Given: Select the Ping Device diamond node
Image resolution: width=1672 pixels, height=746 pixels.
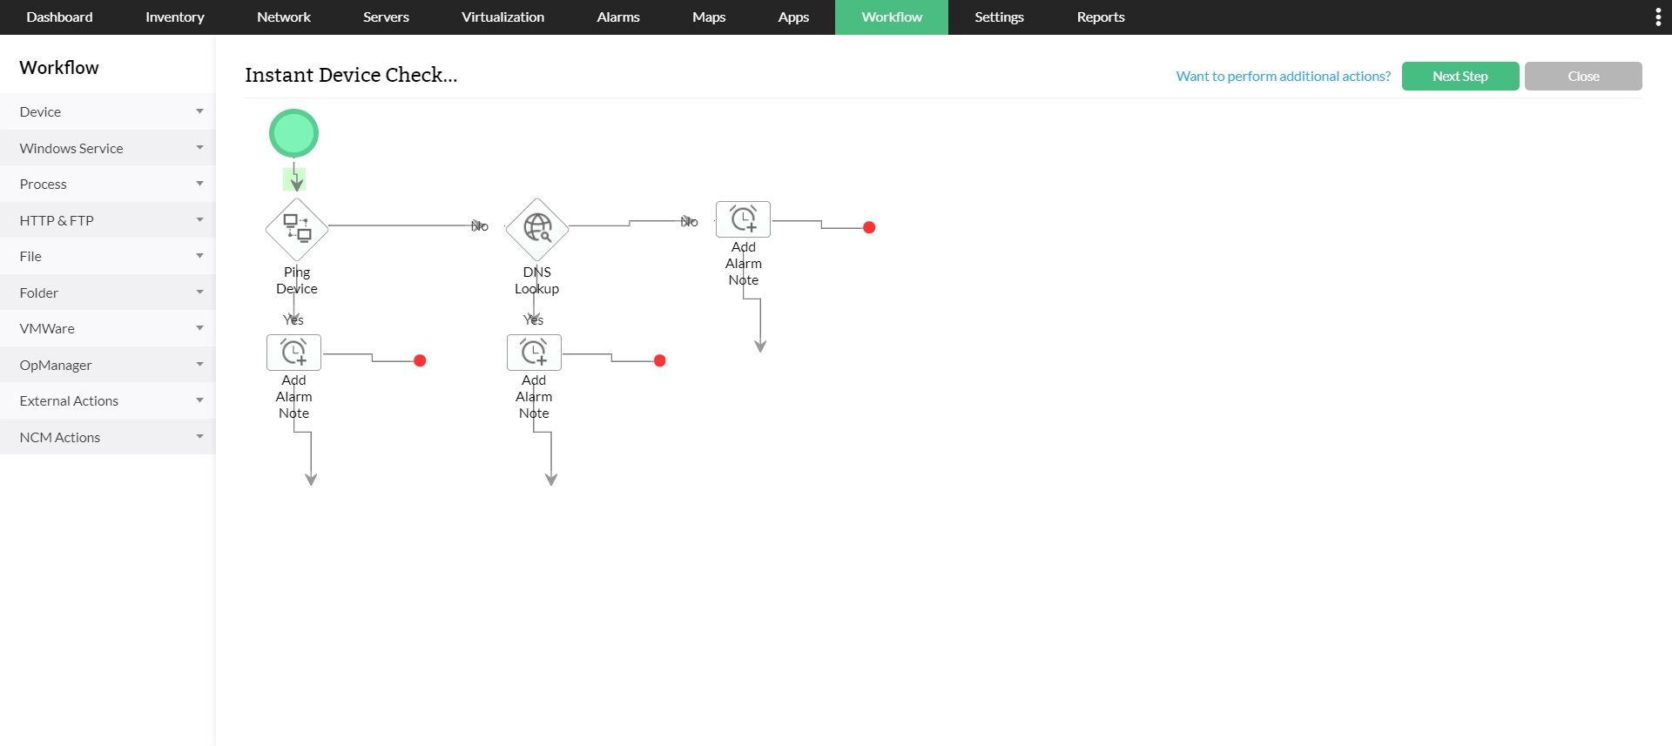Looking at the screenshot, I should pos(297,229).
